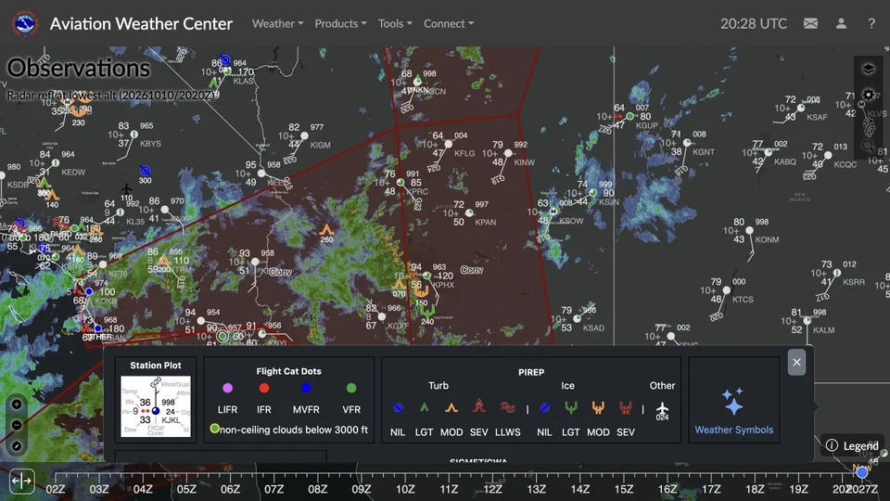Click the MOD turbulence legend icon
The height and width of the screenshot is (501, 890).
(x=451, y=407)
